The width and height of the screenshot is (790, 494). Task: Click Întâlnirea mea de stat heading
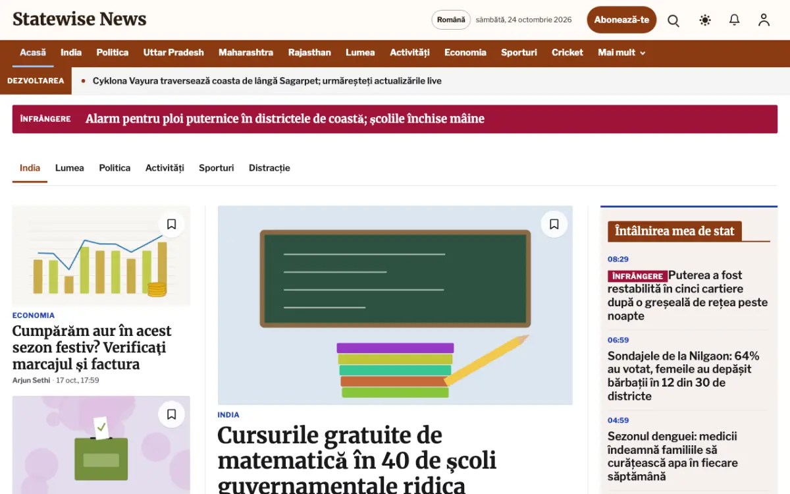click(x=675, y=231)
